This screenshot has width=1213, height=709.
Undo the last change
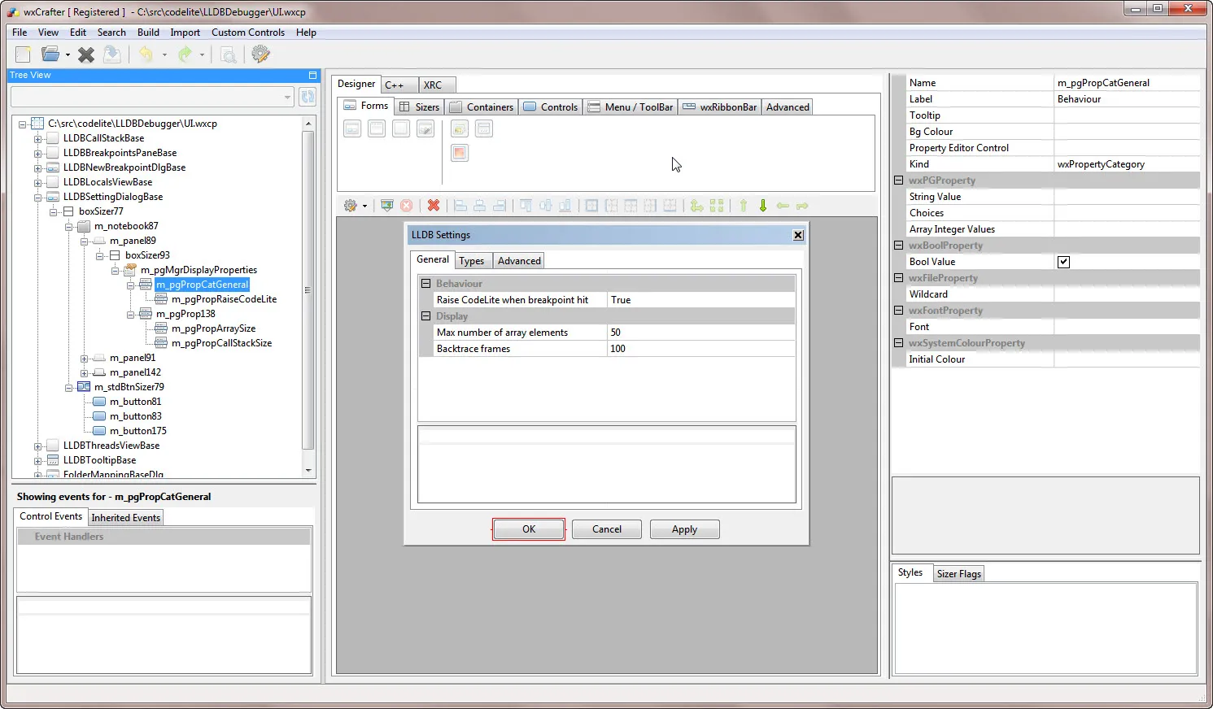pyautogui.click(x=146, y=54)
